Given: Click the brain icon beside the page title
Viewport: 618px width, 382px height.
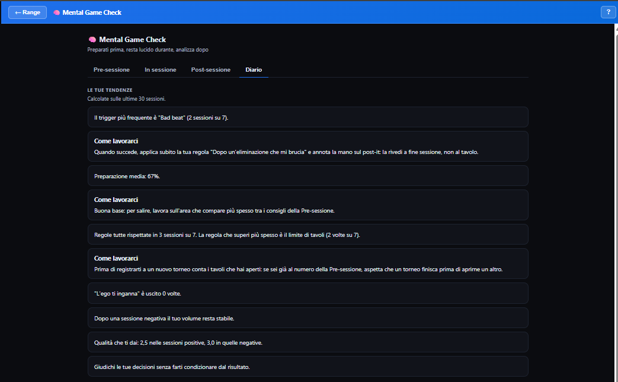Looking at the screenshot, I should (x=92, y=40).
